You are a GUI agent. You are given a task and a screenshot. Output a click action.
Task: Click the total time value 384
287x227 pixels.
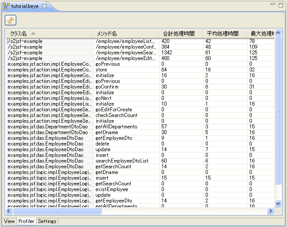[x=165, y=47]
